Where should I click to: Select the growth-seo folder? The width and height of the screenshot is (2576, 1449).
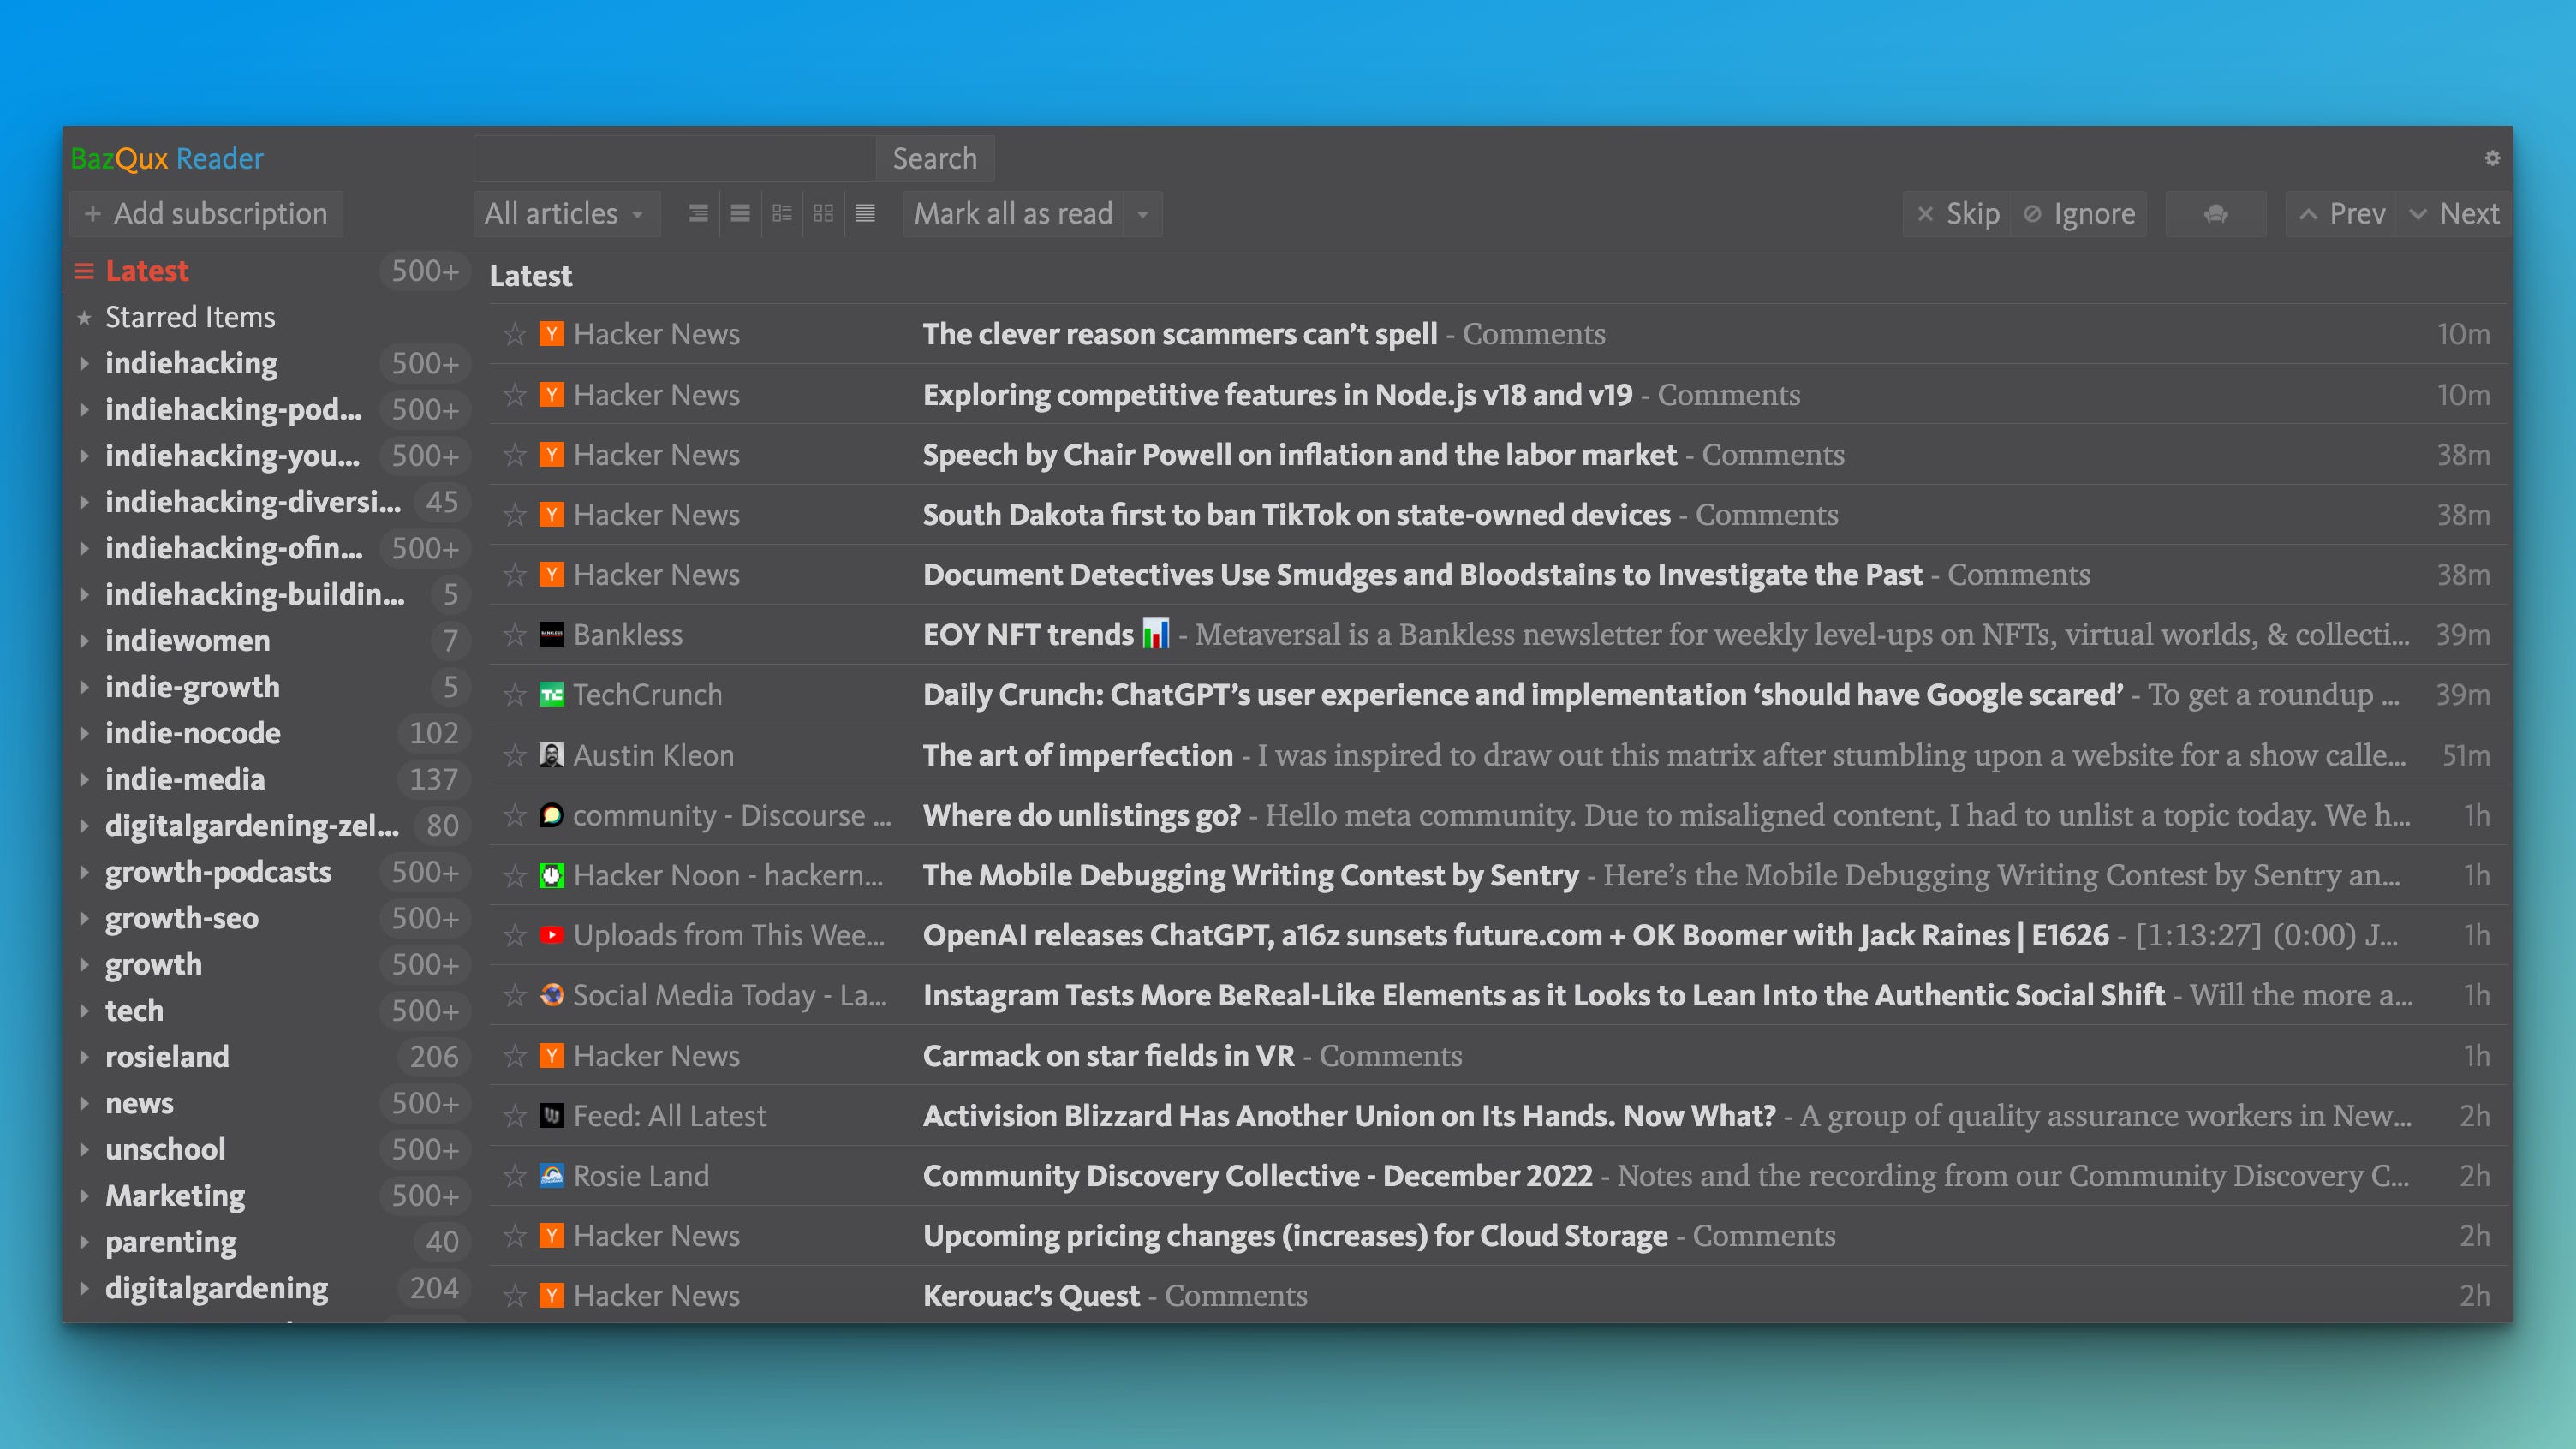tap(182, 918)
